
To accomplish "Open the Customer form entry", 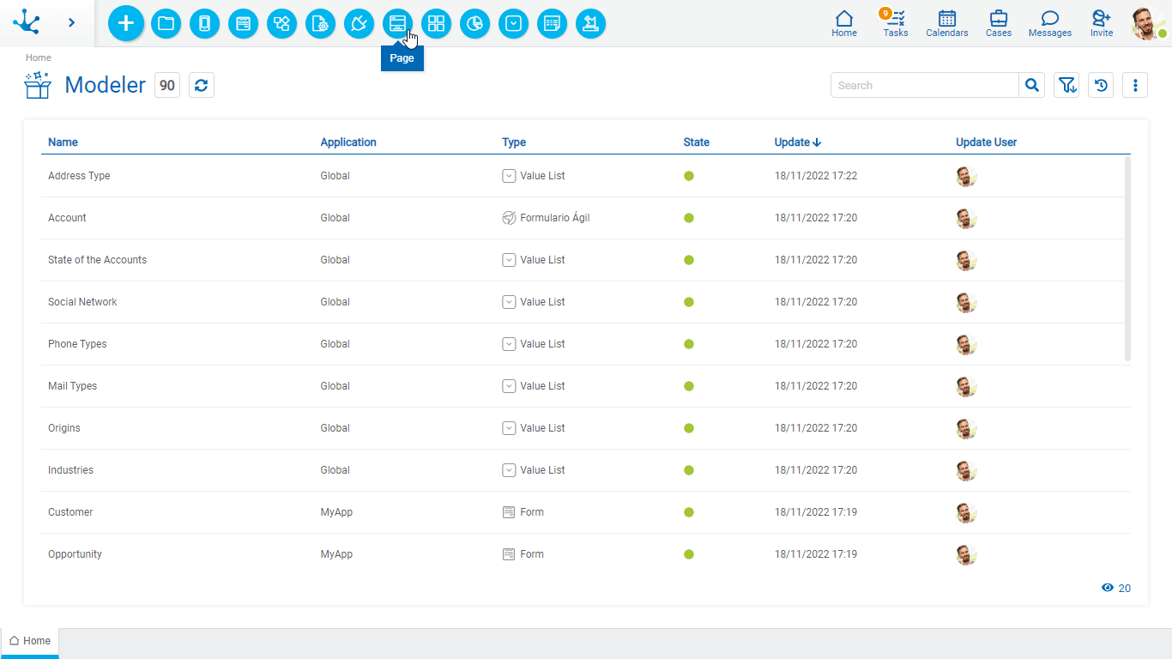I will coord(585,512).
